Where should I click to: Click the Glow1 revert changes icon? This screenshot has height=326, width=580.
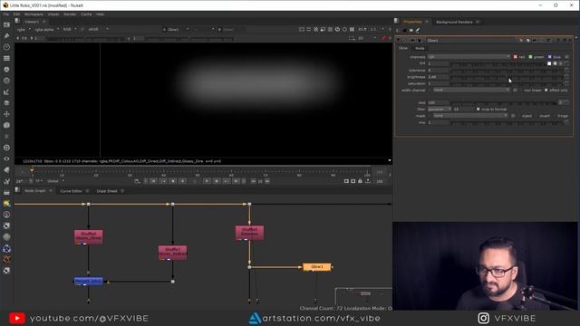(549, 40)
